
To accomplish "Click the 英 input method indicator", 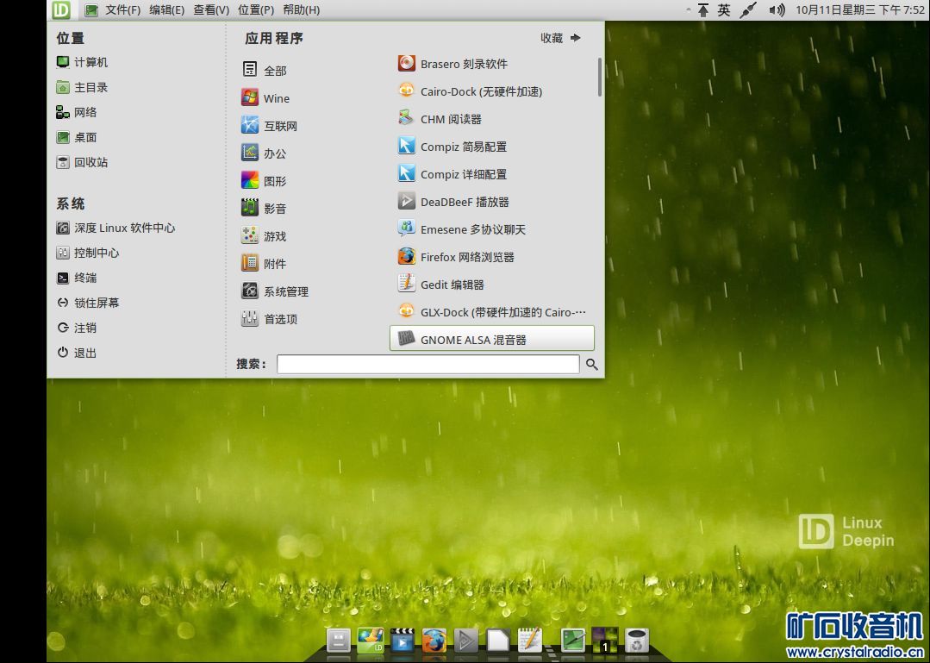I will tap(724, 9).
